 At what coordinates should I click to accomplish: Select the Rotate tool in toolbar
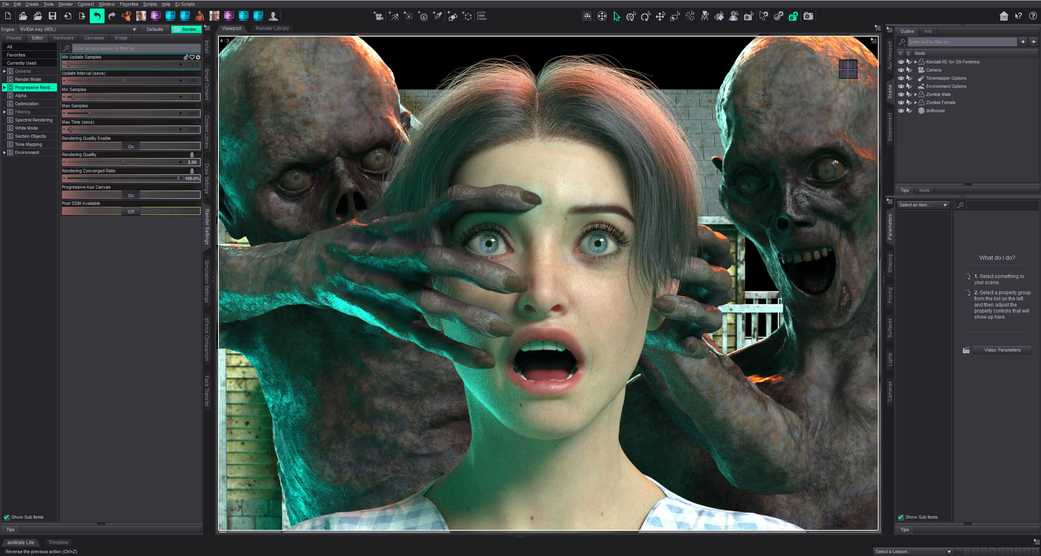pyautogui.click(x=646, y=16)
